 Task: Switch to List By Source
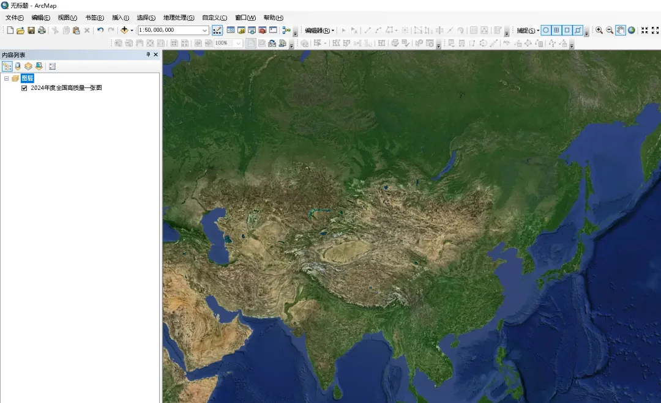(18, 66)
